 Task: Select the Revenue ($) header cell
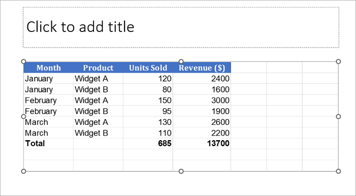coord(201,68)
